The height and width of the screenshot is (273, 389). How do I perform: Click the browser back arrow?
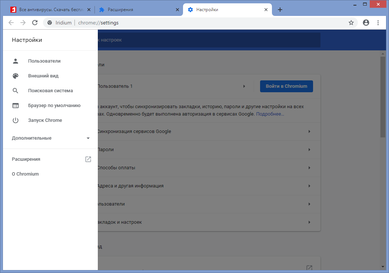[11, 23]
